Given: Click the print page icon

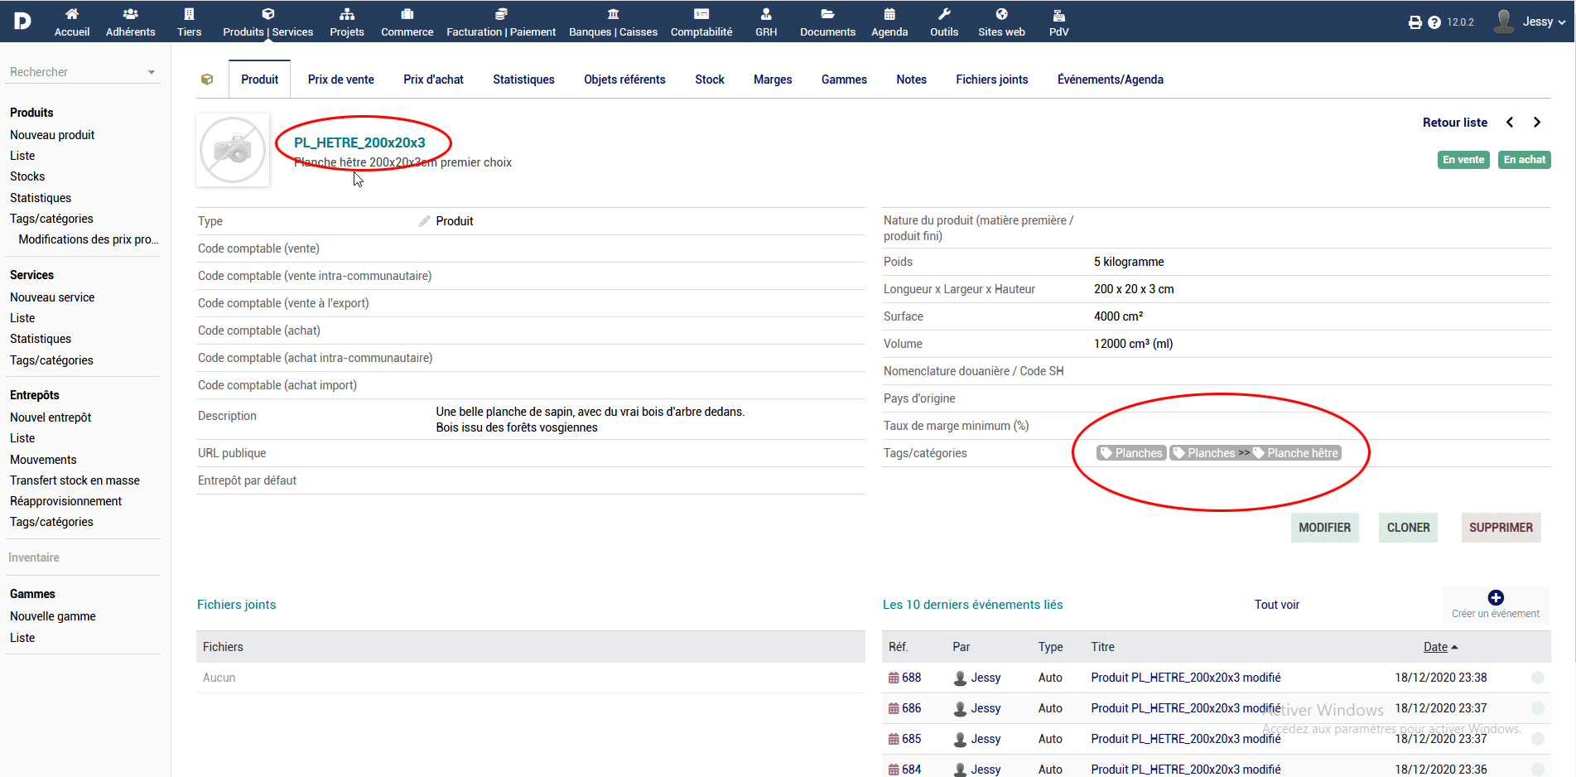Looking at the screenshot, I should pyautogui.click(x=1415, y=22).
